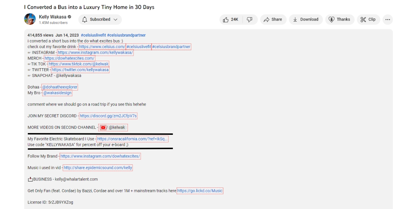
Task: Open the dowhatexcites.com merch link
Action: coord(69,58)
